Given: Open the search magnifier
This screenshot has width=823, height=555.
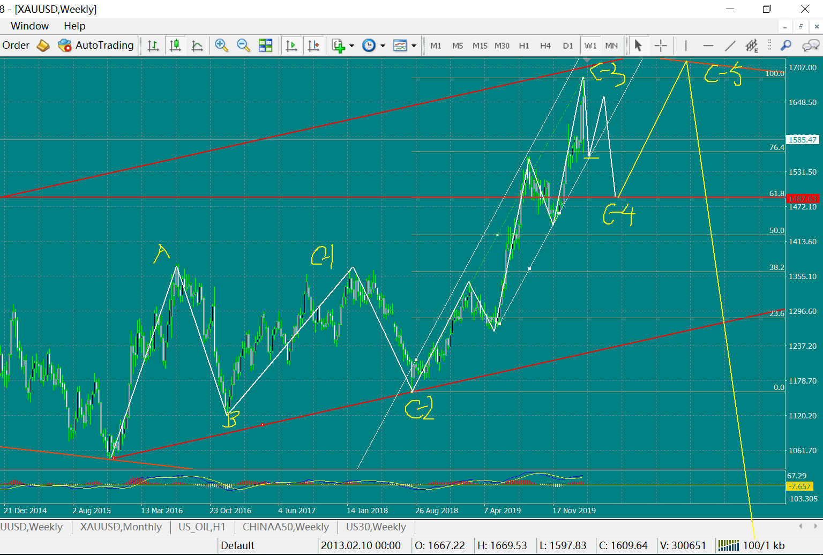Looking at the screenshot, I should tap(786, 46).
